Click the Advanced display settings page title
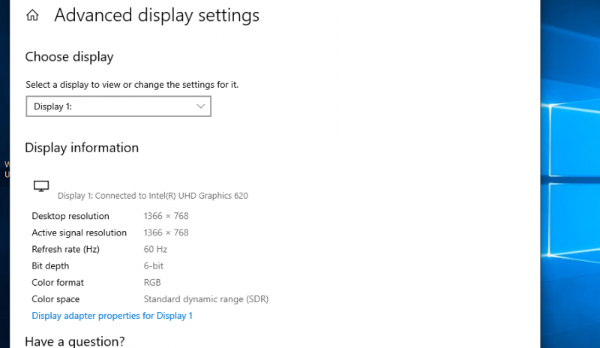This screenshot has width=600, height=348. coord(157,15)
